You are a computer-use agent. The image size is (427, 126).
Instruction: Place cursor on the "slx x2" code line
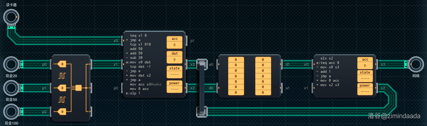(x=327, y=58)
